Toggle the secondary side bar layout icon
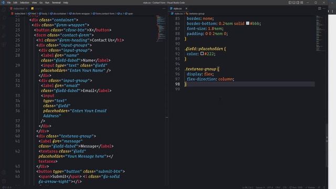The height and width of the screenshot is (189, 336). tap(298, 3)
